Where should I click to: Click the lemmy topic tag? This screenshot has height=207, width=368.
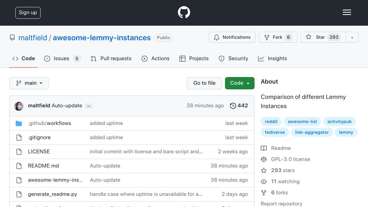pyautogui.click(x=346, y=132)
